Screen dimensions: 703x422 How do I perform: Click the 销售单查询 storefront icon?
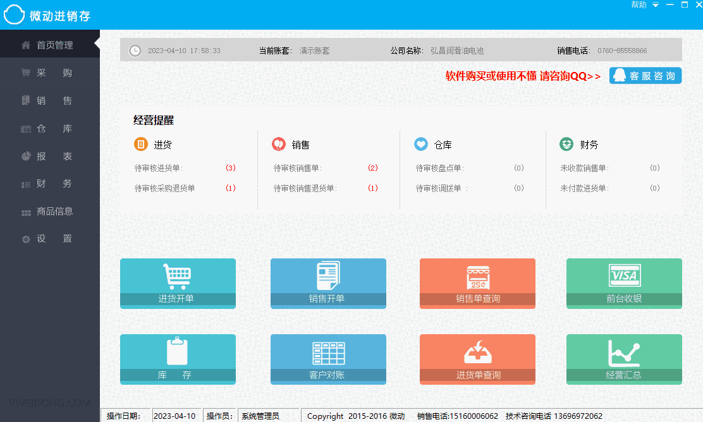tap(477, 276)
